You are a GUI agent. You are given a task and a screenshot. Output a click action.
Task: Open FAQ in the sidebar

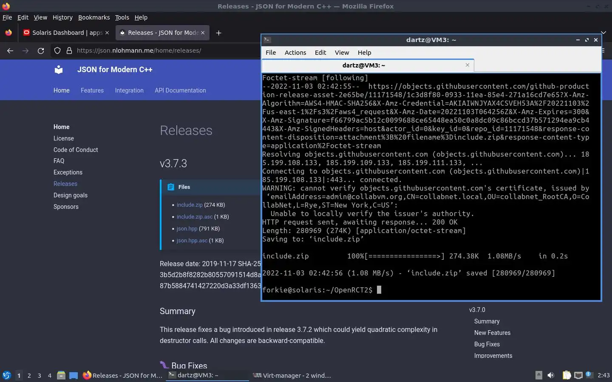coord(59,161)
